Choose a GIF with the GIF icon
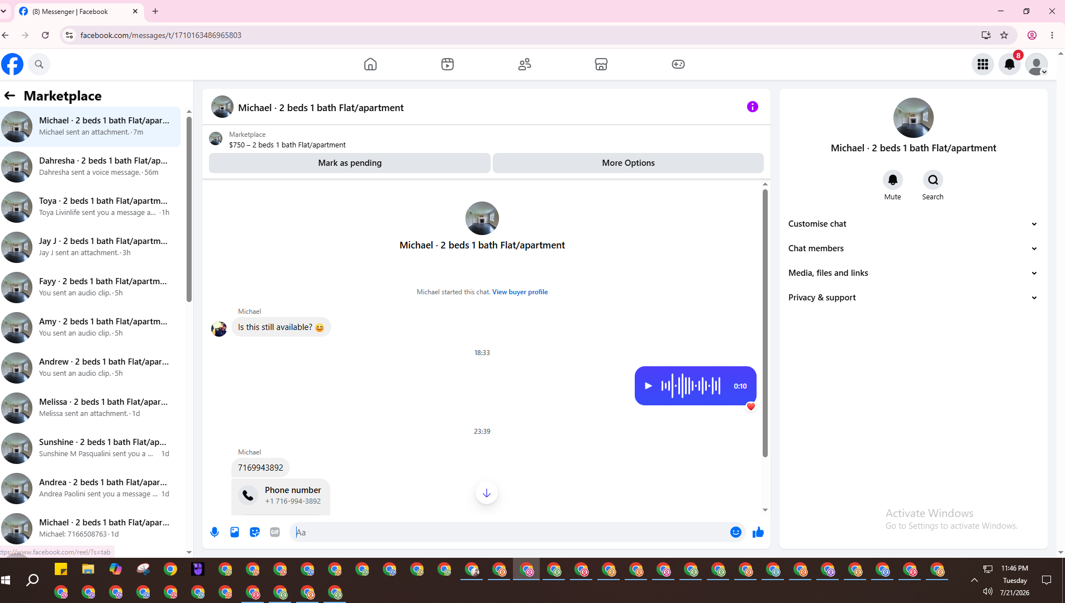Image resolution: width=1065 pixels, height=603 pixels. coord(275,532)
